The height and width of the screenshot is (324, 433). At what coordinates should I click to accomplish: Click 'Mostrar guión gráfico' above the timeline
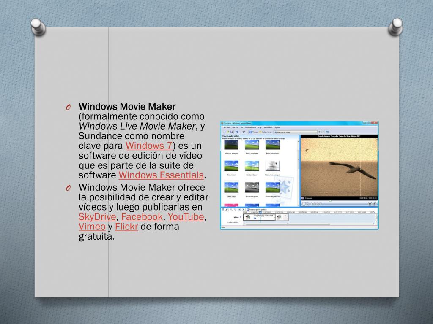[256, 210]
